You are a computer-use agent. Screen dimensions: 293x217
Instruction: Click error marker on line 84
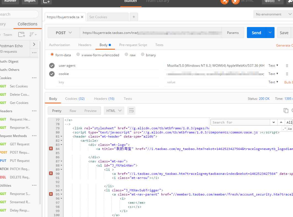[x=51, y=149]
